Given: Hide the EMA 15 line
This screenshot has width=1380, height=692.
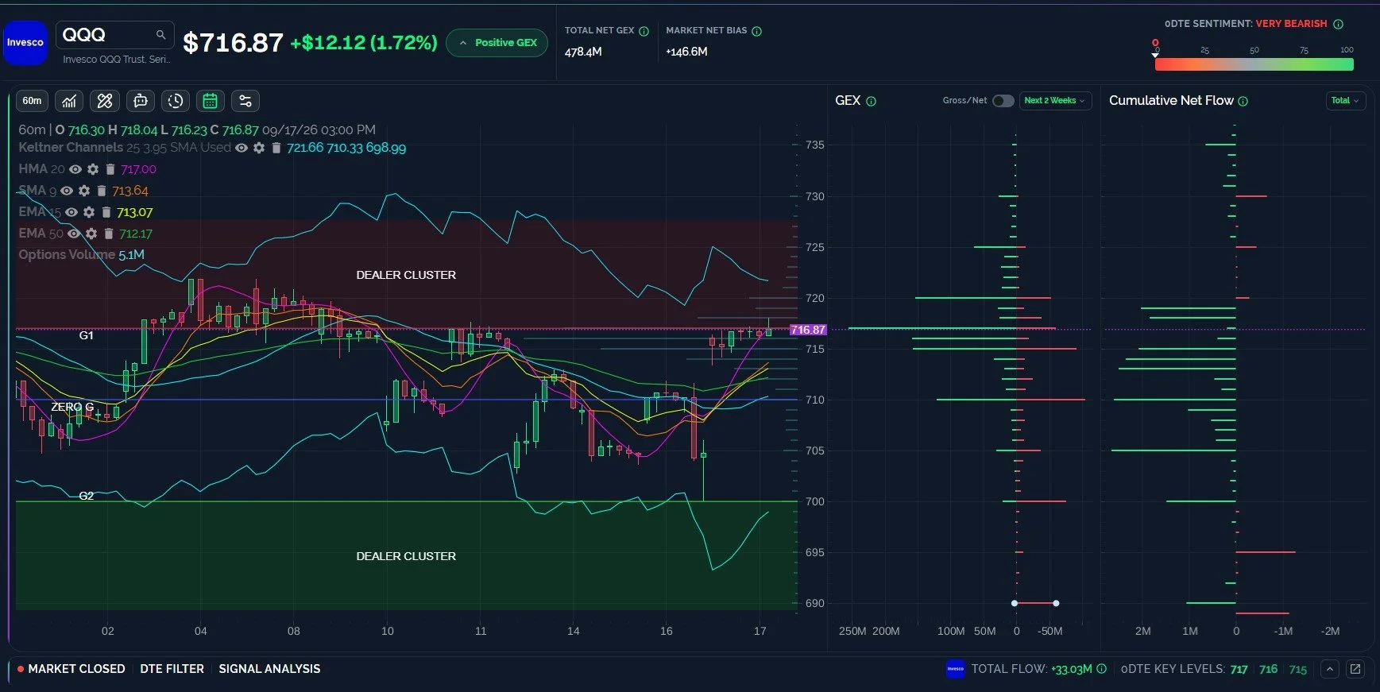Looking at the screenshot, I should pos(72,212).
